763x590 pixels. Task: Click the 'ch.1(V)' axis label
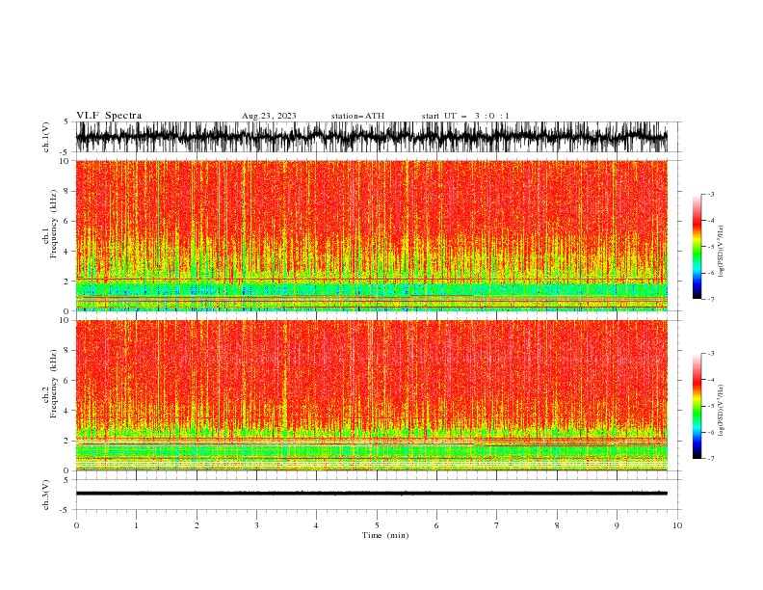click(45, 137)
